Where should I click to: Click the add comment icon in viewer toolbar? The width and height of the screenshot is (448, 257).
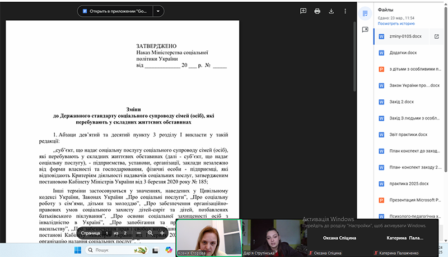[x=303, y=11]
